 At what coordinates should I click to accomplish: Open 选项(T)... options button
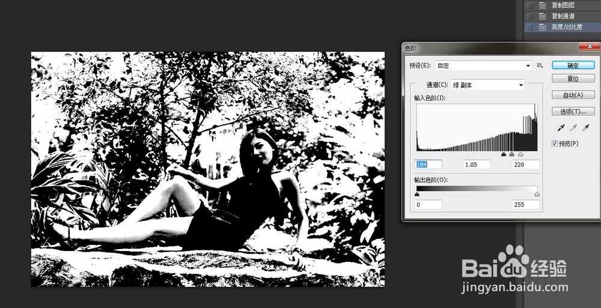[x=573, y=112]
